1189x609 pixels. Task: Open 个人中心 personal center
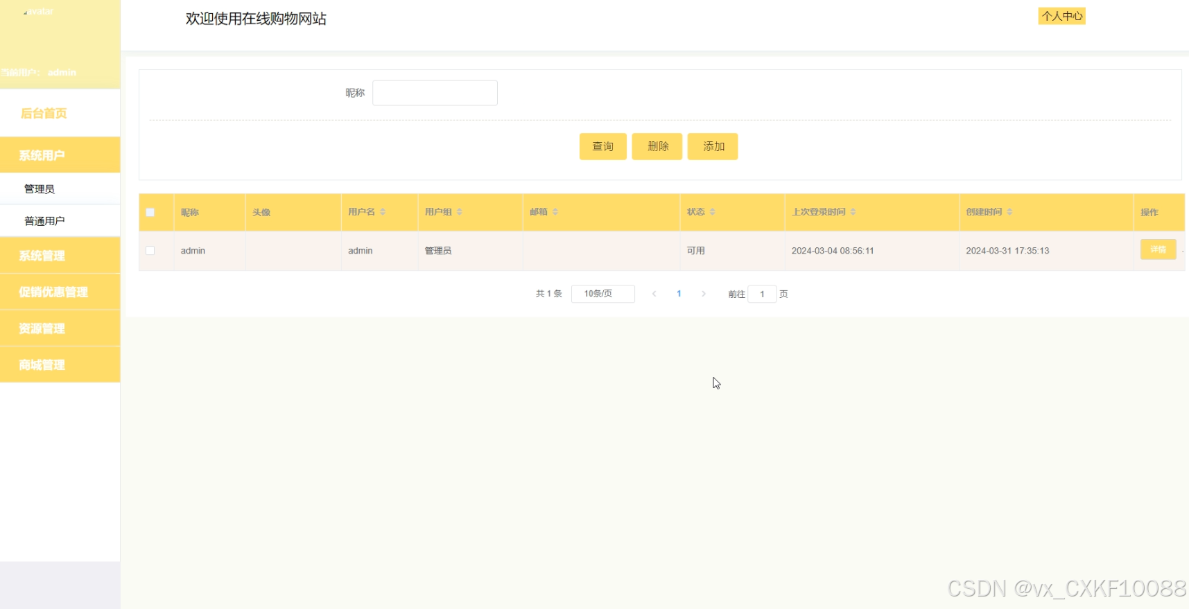[1061, 16]
